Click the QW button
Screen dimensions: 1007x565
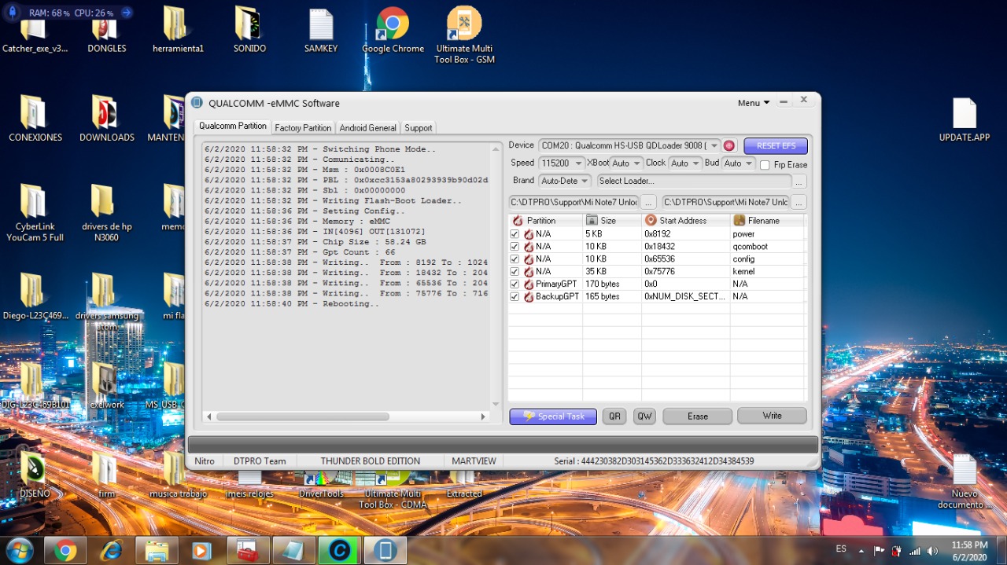[644, 416]
